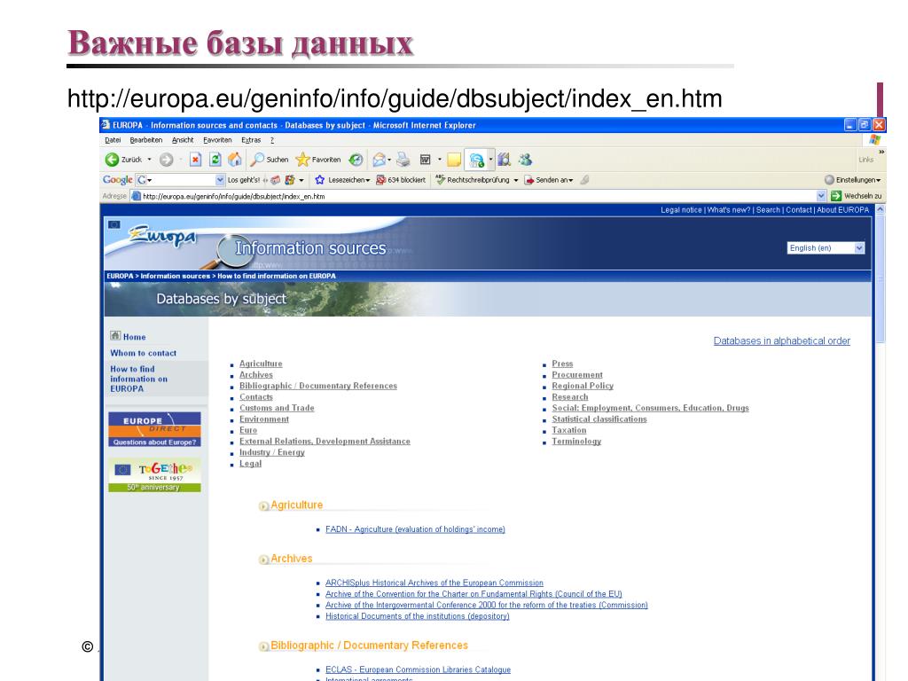The image size is (908, 681).
Task: Click the Terminology subject link
Action: pos(576,442)
